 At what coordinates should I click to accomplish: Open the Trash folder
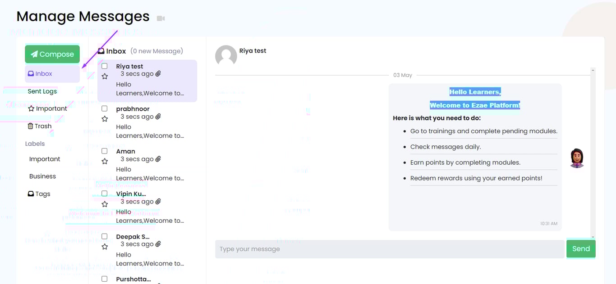click(40, 126)
